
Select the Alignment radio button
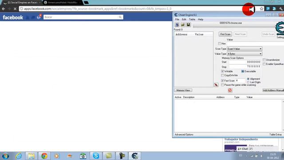(248, 79)
